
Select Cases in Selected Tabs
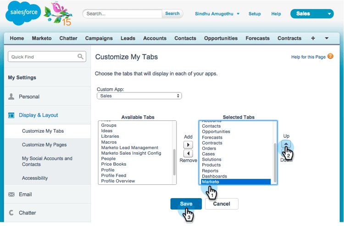pos(208,154)
